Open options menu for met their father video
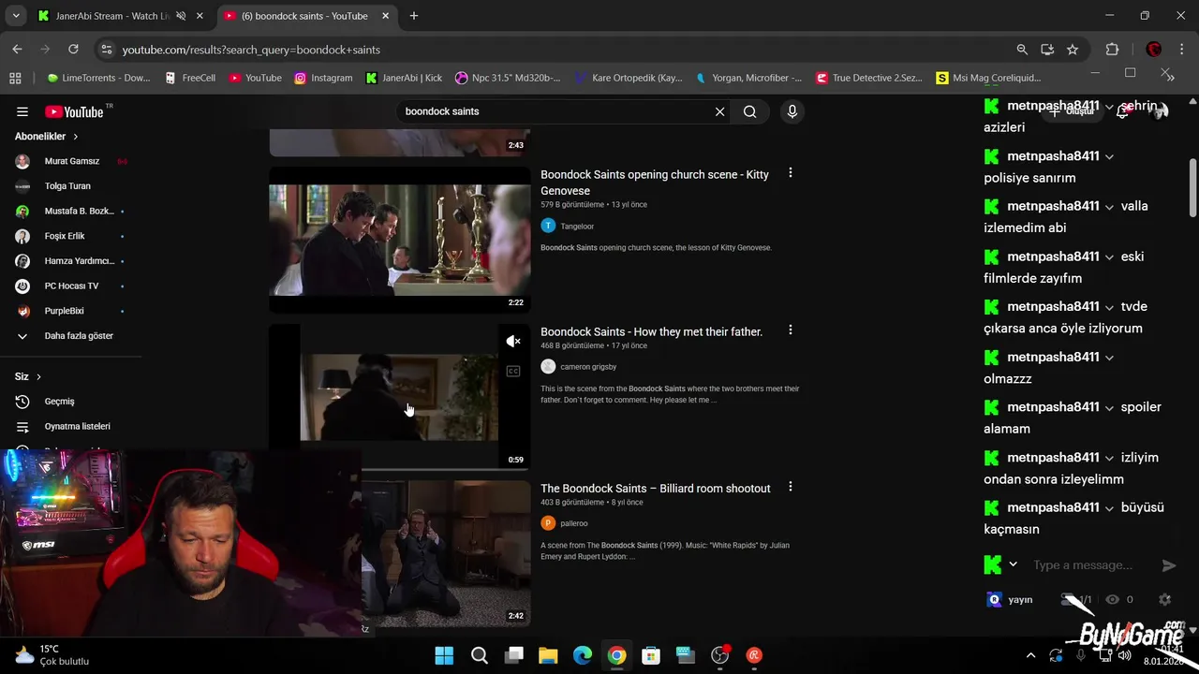Image resolution: width=1199 pixels, height=674 pixels. 791,330
